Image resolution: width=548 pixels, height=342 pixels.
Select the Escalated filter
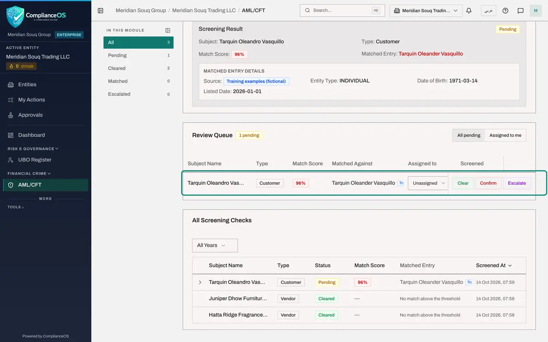click(138, 94)
